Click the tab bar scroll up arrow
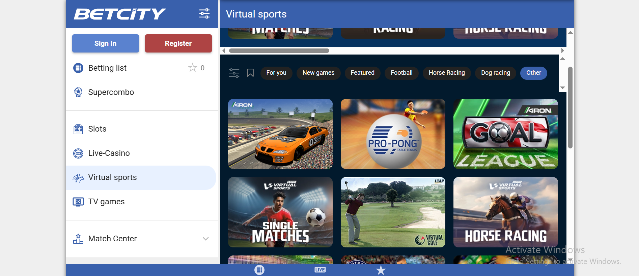The image size is (639, 276). (562, 59)
